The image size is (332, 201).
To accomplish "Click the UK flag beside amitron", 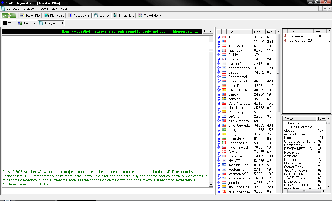I will coord(224,59).
